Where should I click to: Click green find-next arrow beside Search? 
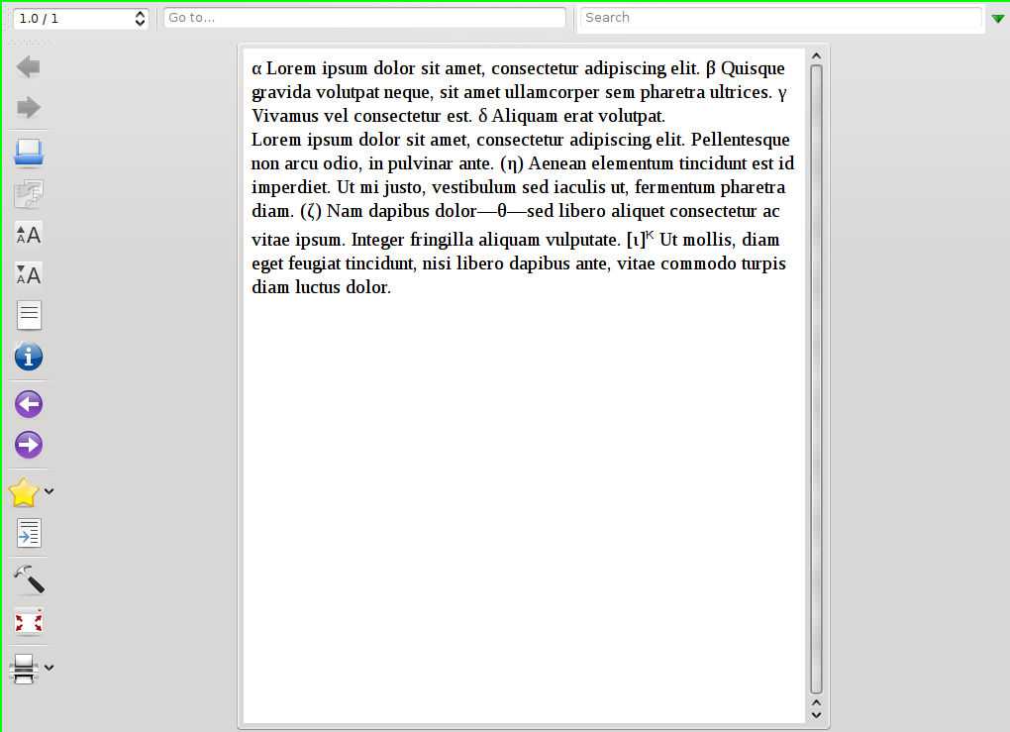click(998, 19)
